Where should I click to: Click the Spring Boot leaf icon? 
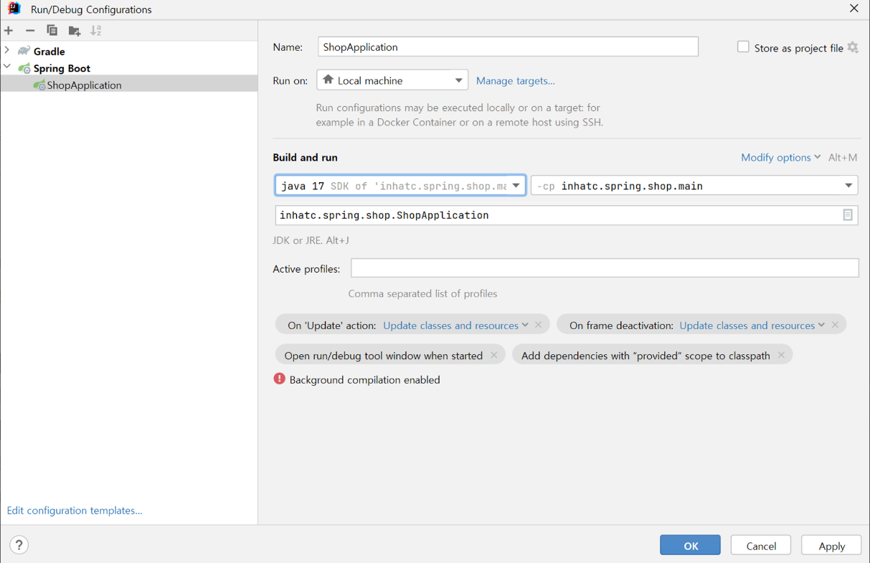[24, 68]
